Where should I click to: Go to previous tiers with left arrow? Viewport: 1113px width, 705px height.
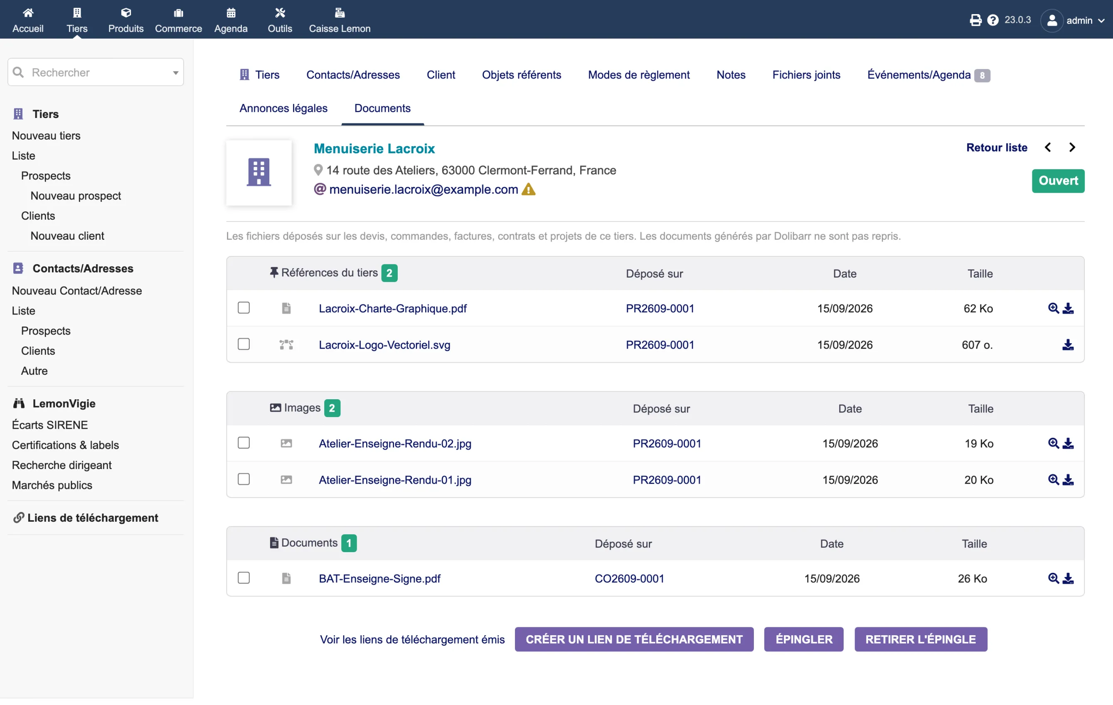click(1047, 147)
